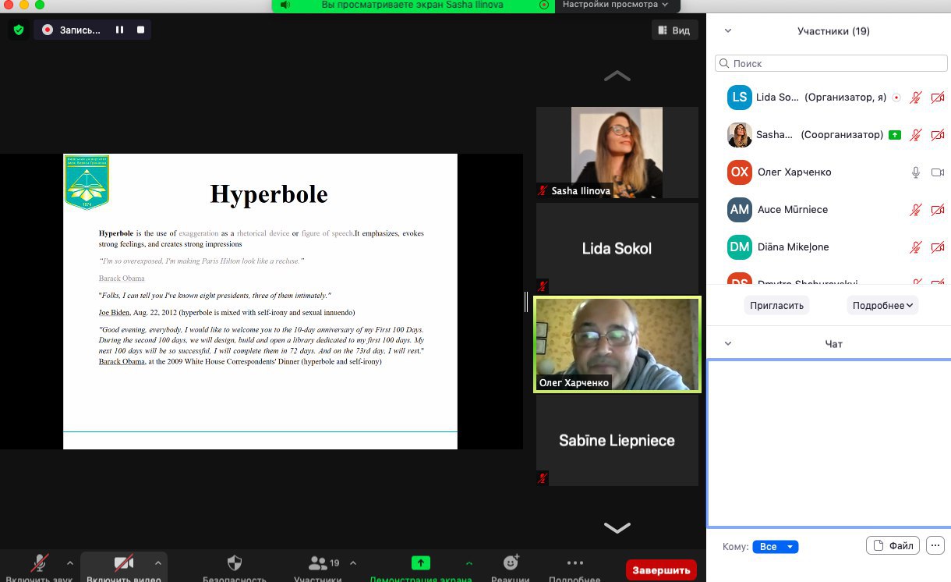The image size is (951, 582).
Task: Click the red recording indicator icon
Action: 48,30
